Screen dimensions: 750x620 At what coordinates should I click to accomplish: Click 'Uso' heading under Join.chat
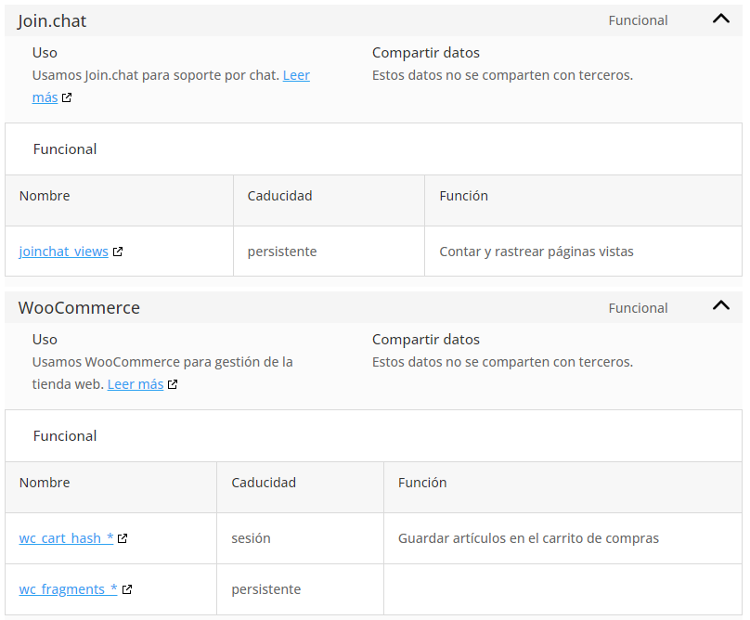[45, 53]
